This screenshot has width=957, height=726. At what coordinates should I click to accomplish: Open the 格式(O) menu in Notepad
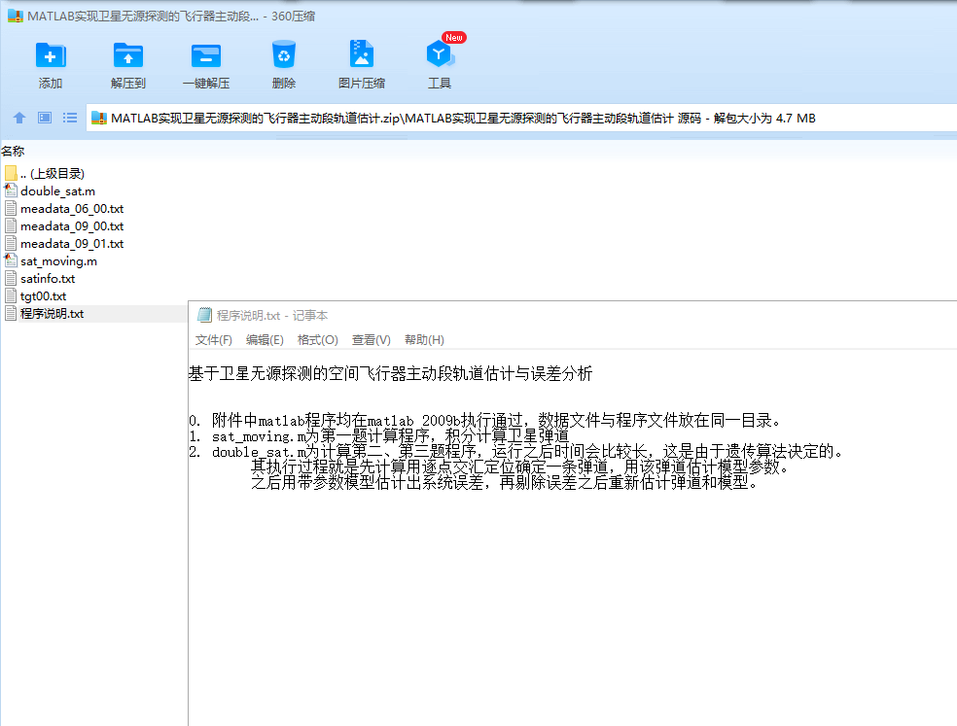(x=317, y=340)
